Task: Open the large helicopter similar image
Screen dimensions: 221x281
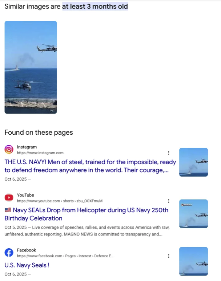Action: (x=31, y=67)
